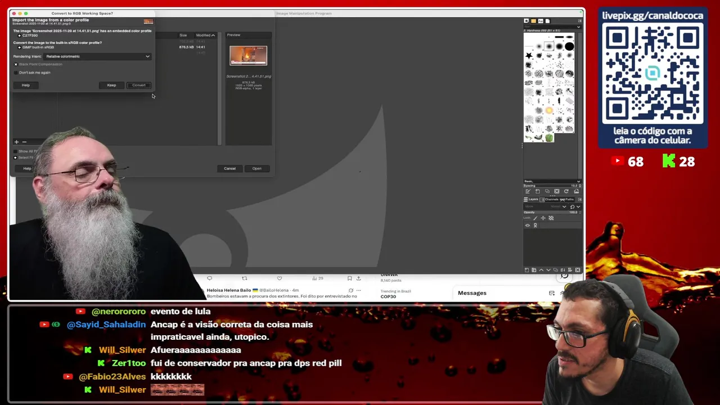
Task: Open the Rendering Intent dropdown
Action: pos(97,56)
